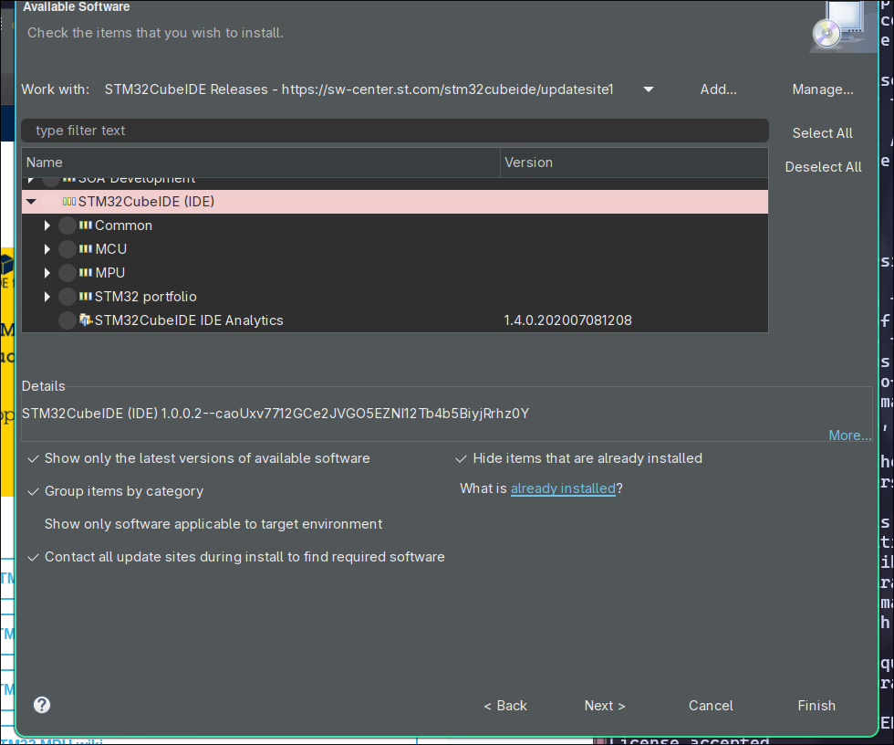
Task: Open the Work with sites dropdown
Action: 648,89
